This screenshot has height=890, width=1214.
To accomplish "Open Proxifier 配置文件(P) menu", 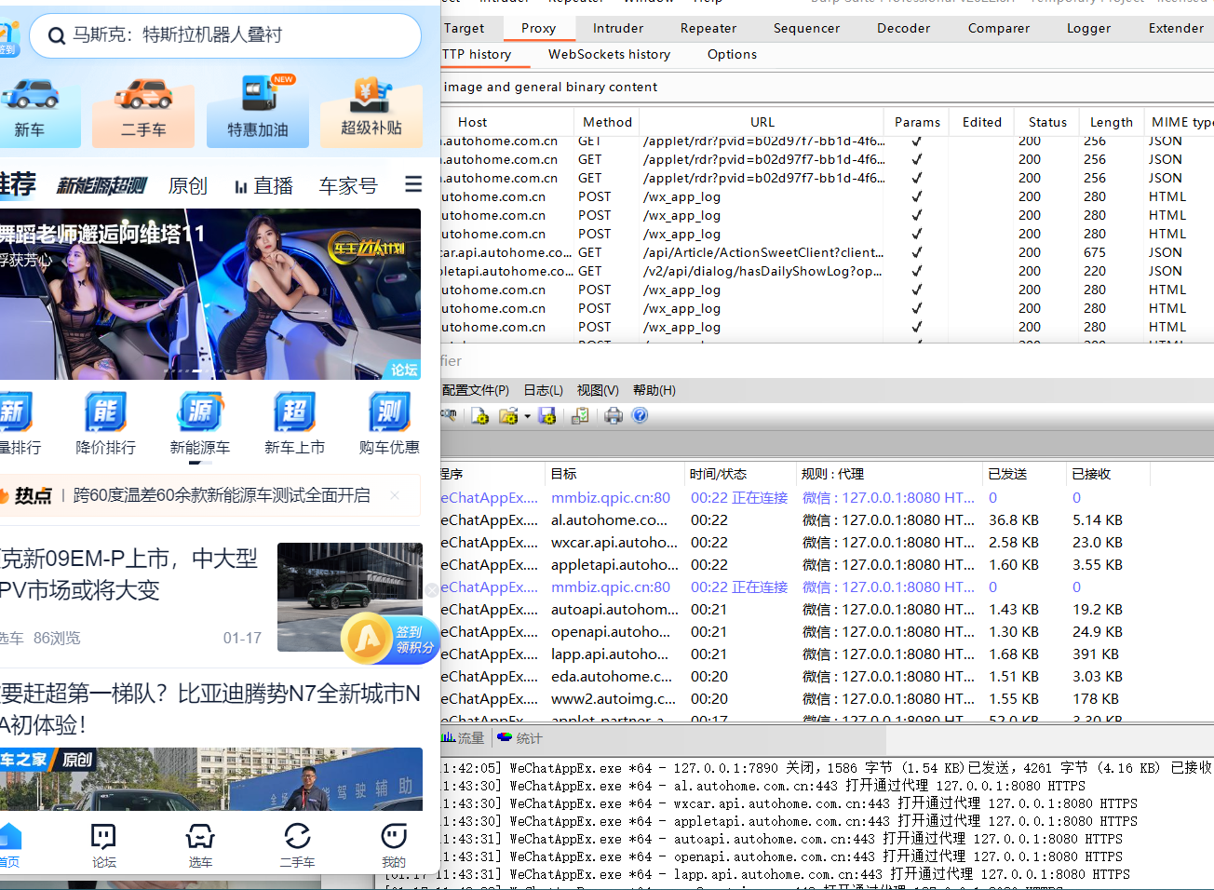I will (x=476, y=390).
